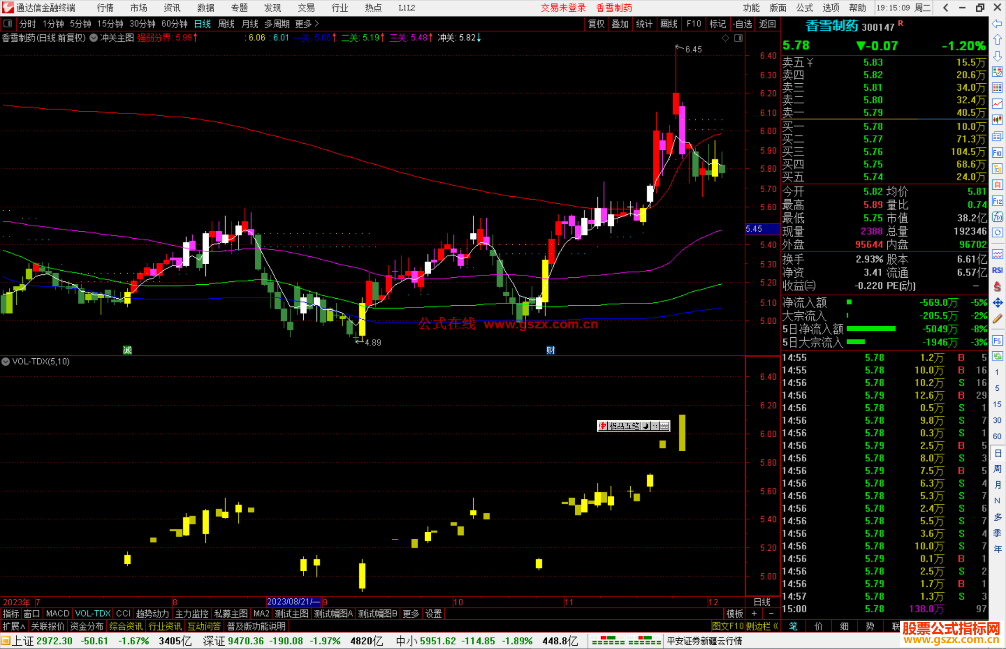Click the left arrow back icon in sidebar
Viewport: 1006px width, 649px height.
pos(997,24)
